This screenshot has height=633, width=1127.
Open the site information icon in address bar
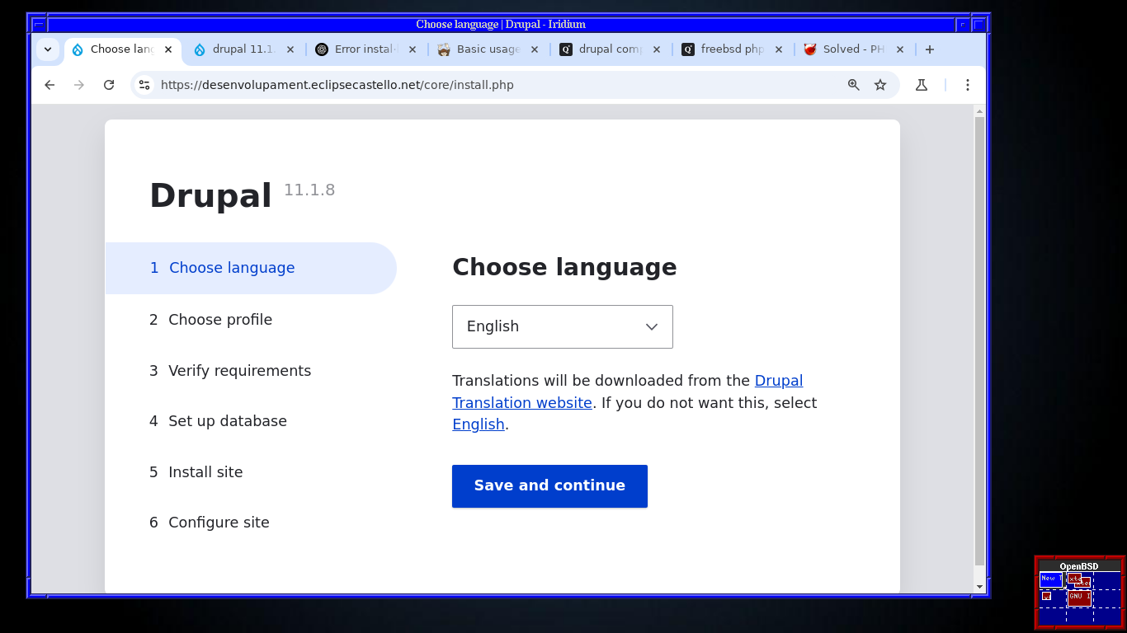click(144, 85)
